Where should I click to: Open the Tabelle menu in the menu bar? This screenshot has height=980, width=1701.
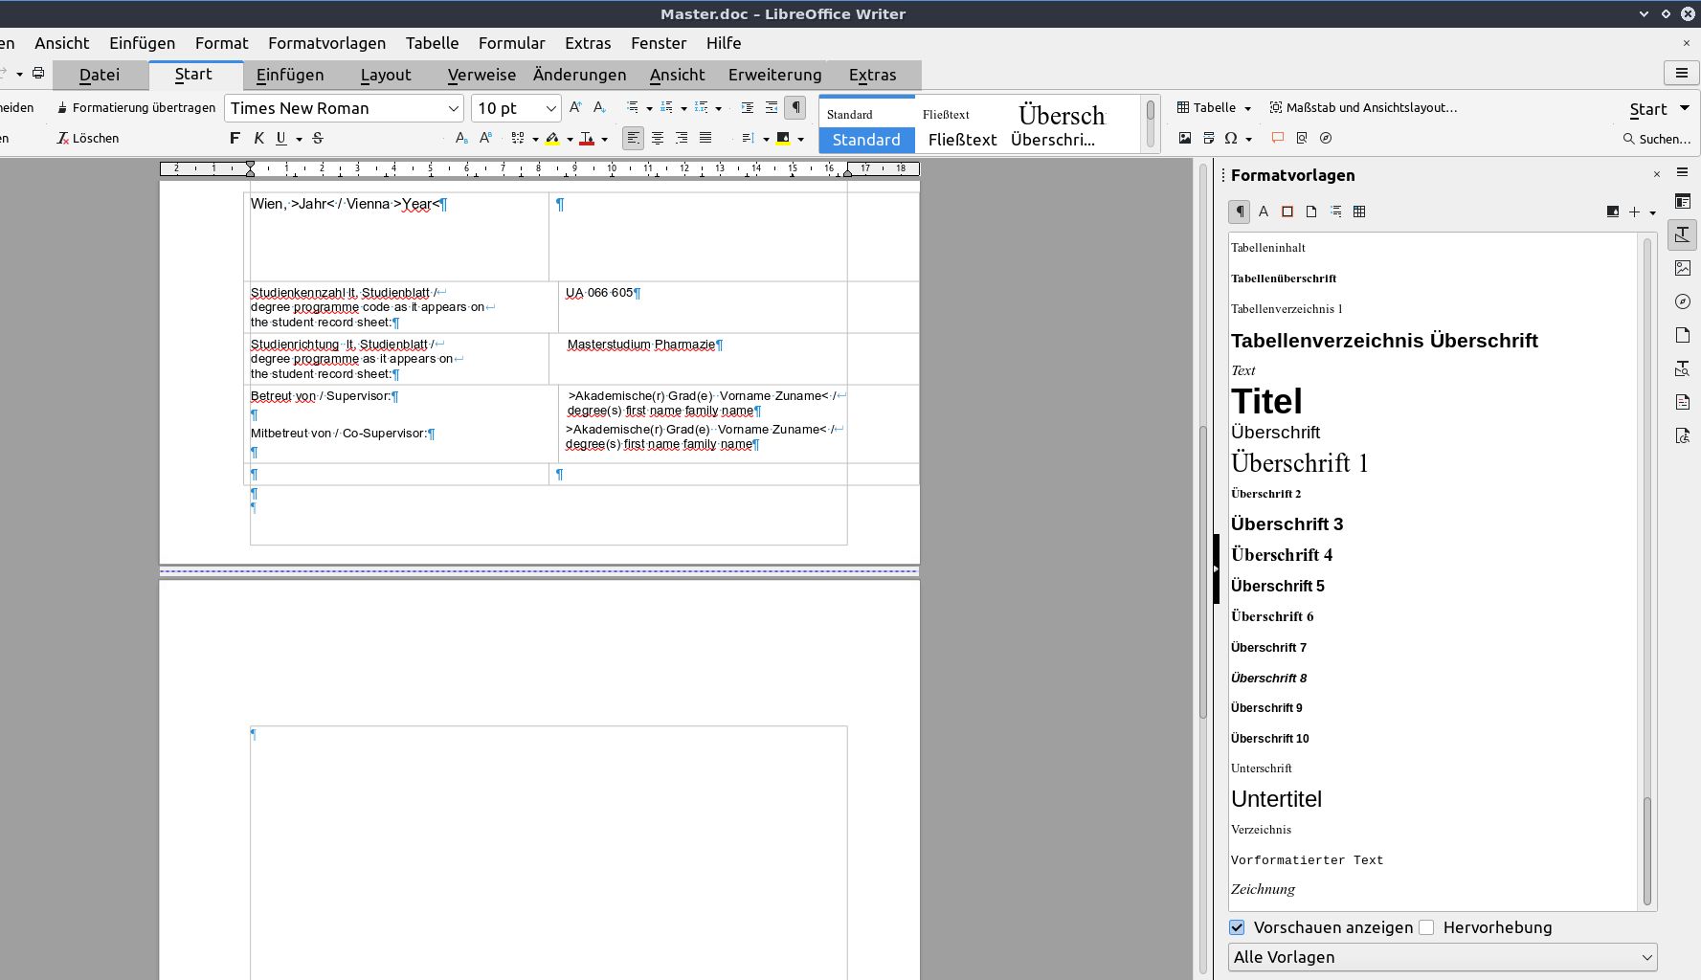(432, 43)
